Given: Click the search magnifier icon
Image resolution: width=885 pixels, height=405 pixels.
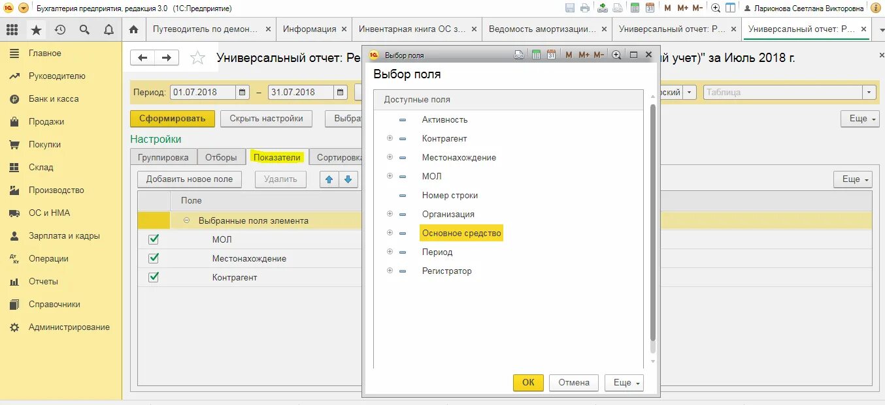Looking at the screenshot, I should 84,30.
